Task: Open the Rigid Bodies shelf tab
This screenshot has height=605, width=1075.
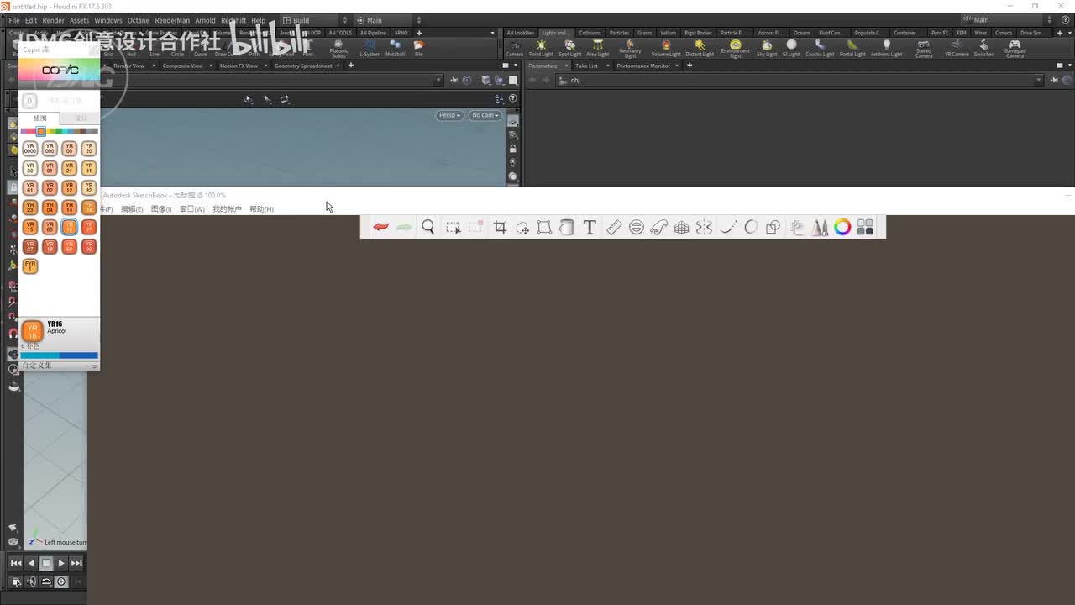Action: (x=698, y=33)
